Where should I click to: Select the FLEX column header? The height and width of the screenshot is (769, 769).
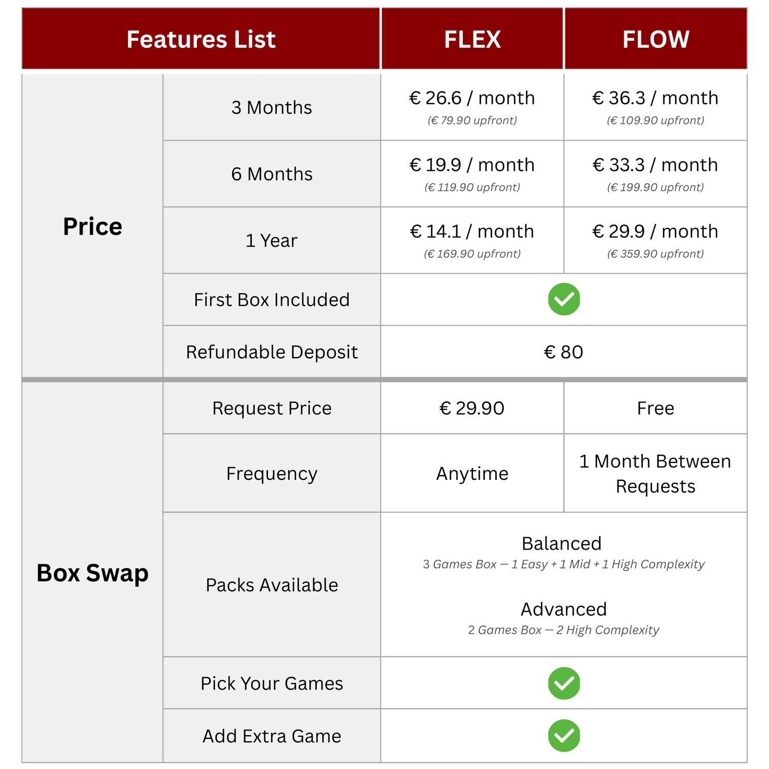click(x=472, y=39)
